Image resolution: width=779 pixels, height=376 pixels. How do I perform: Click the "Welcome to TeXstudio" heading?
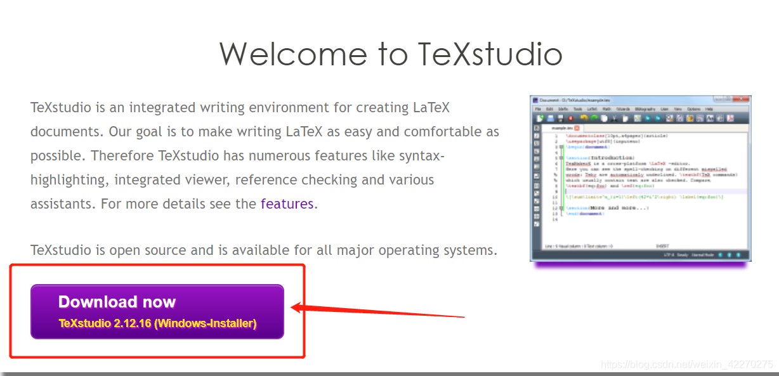click(x=391, y=54)
